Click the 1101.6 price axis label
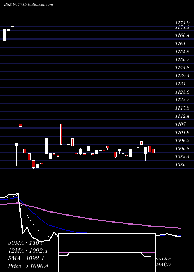The height and width of the screenshot is (272, 194). click(x=182, y=133)
